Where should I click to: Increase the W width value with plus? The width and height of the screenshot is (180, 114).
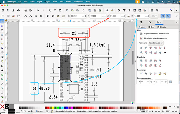tap(124, 16)
